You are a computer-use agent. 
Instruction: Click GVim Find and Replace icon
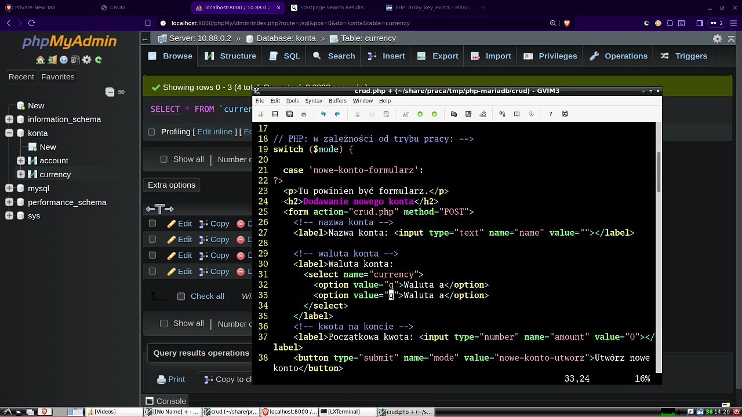click(x=406, y=114)
